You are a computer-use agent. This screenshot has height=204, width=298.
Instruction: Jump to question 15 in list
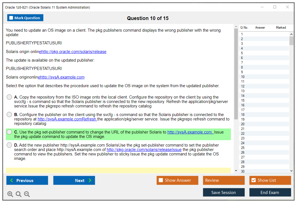click(243, 100)
